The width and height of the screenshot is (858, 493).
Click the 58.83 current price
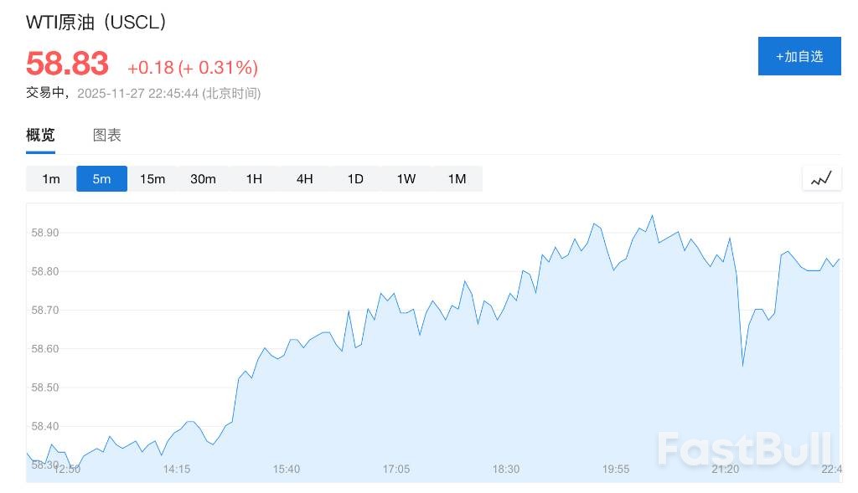[67, 64]
